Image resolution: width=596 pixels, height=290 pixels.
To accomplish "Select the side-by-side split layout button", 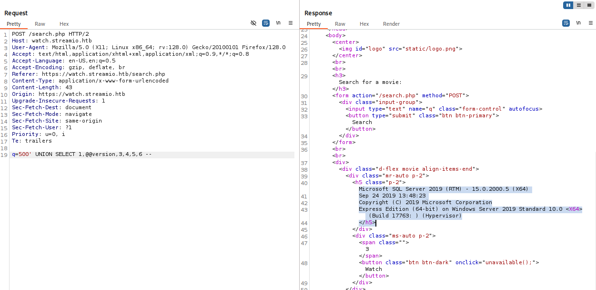I will 568,5.
